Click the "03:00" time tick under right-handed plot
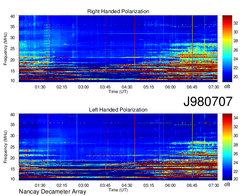Screen dimensions: 242x196 [x=84, y=87]
